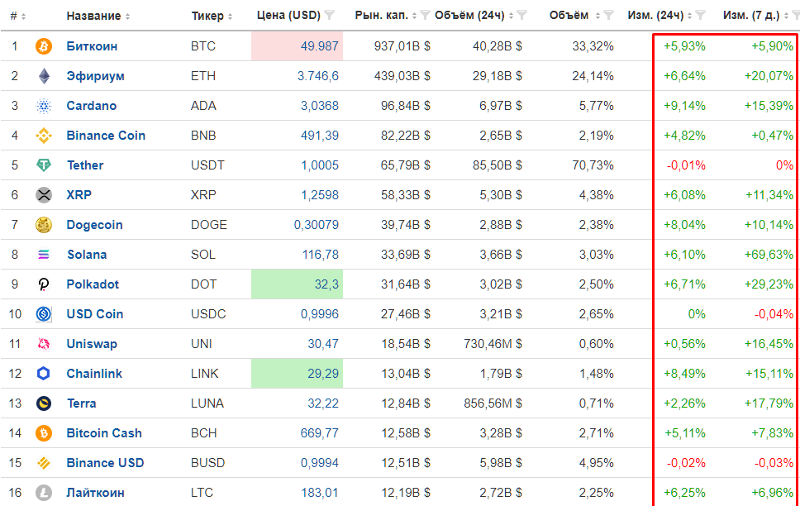Open the Bitcoin Cash link

tap(104, 433)
